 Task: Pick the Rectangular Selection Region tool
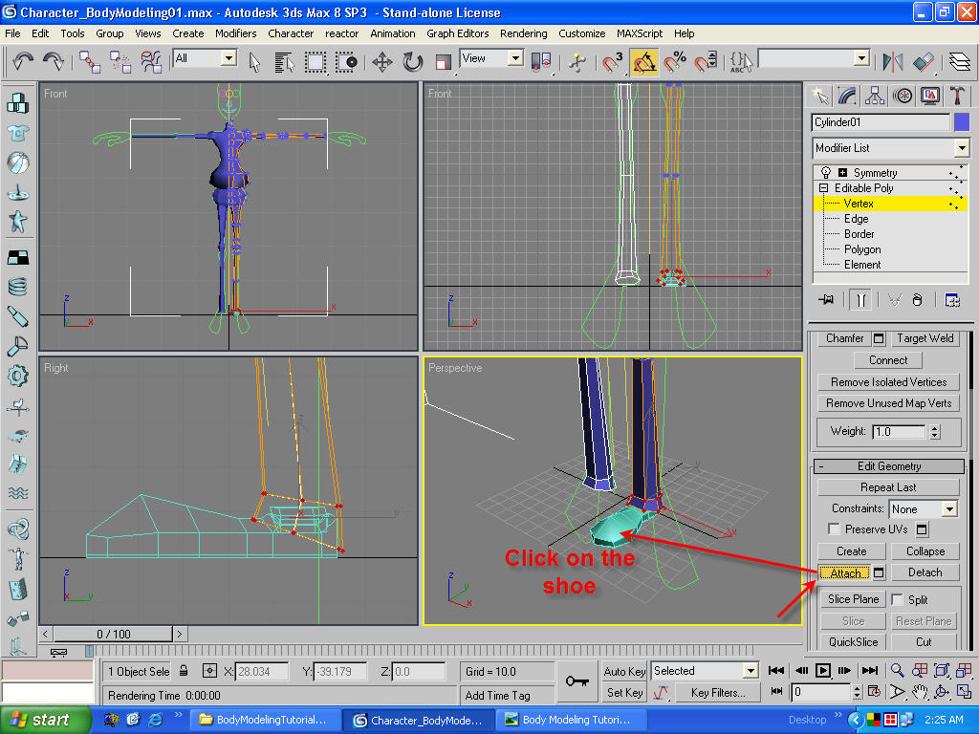click(315, 62)
